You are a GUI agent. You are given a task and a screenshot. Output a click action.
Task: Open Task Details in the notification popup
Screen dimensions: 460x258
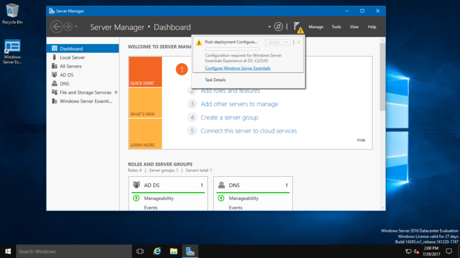tap(215, 80)
